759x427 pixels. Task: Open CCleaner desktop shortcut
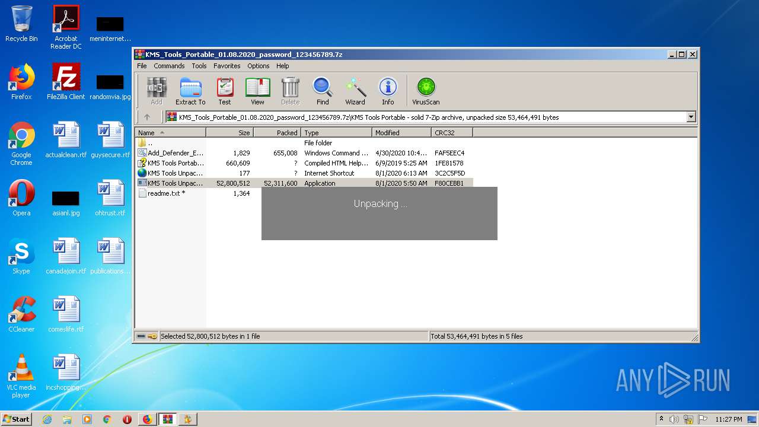click(x=21, y=314)
